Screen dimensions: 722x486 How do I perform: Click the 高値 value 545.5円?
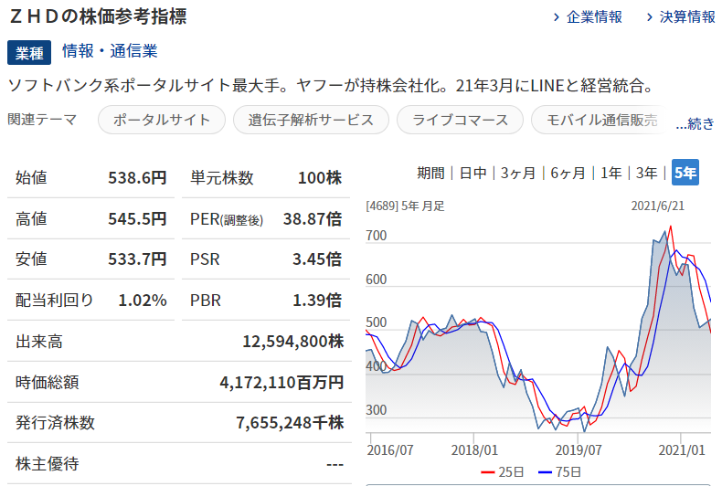pos(137,218)
